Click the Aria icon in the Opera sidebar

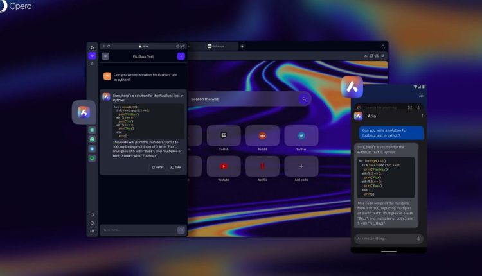[x=92, y=56]
